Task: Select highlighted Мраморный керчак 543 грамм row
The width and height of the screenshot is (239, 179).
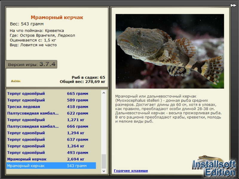Action: (51, 166)
